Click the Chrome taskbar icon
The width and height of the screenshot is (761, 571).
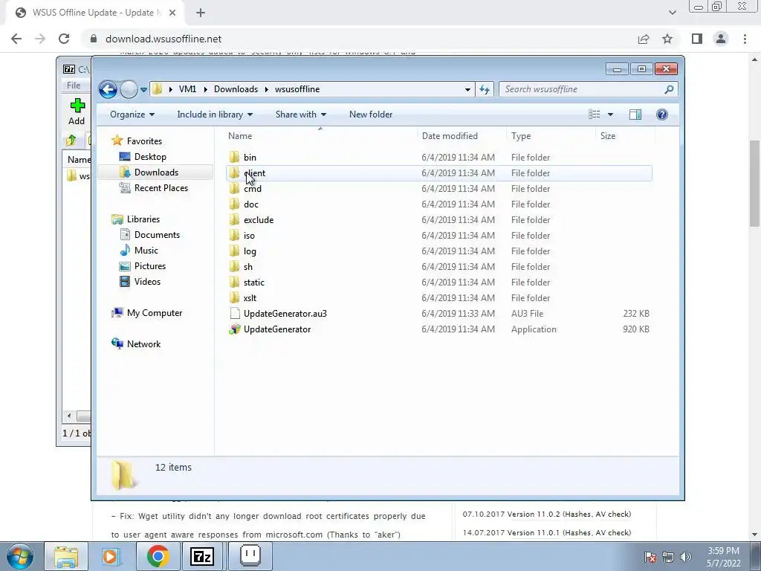158,556
